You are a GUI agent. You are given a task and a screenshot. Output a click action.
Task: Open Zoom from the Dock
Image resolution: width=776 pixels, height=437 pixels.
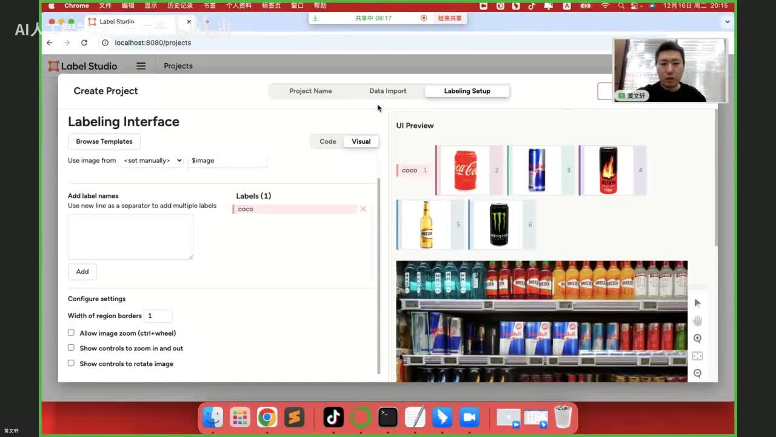pos(469,417)
